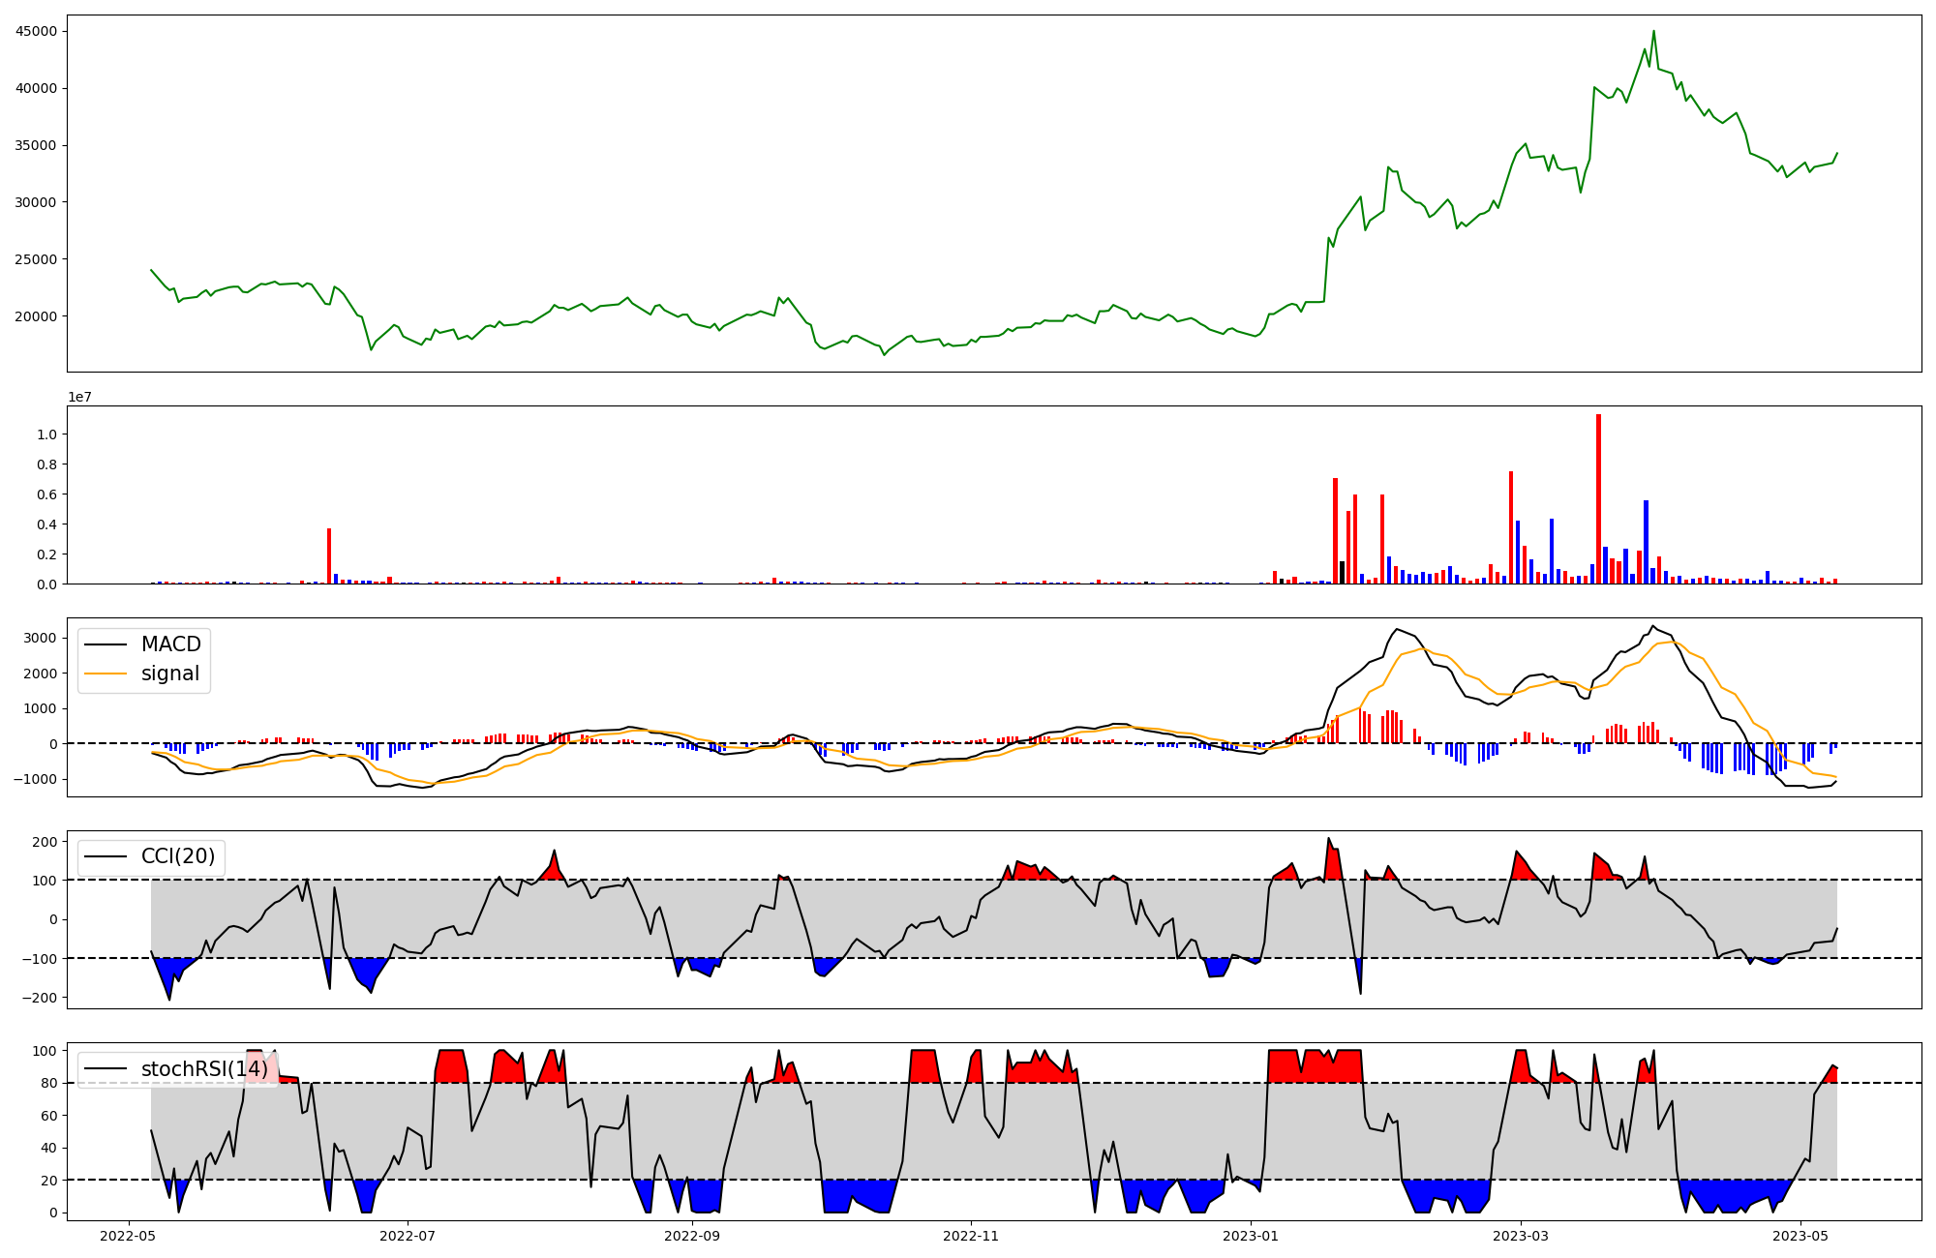Click the 2023-05 x-axis date tick
Image resolution: width=1936 pixels, height=1258 pixels.
pos(1800,1236)
